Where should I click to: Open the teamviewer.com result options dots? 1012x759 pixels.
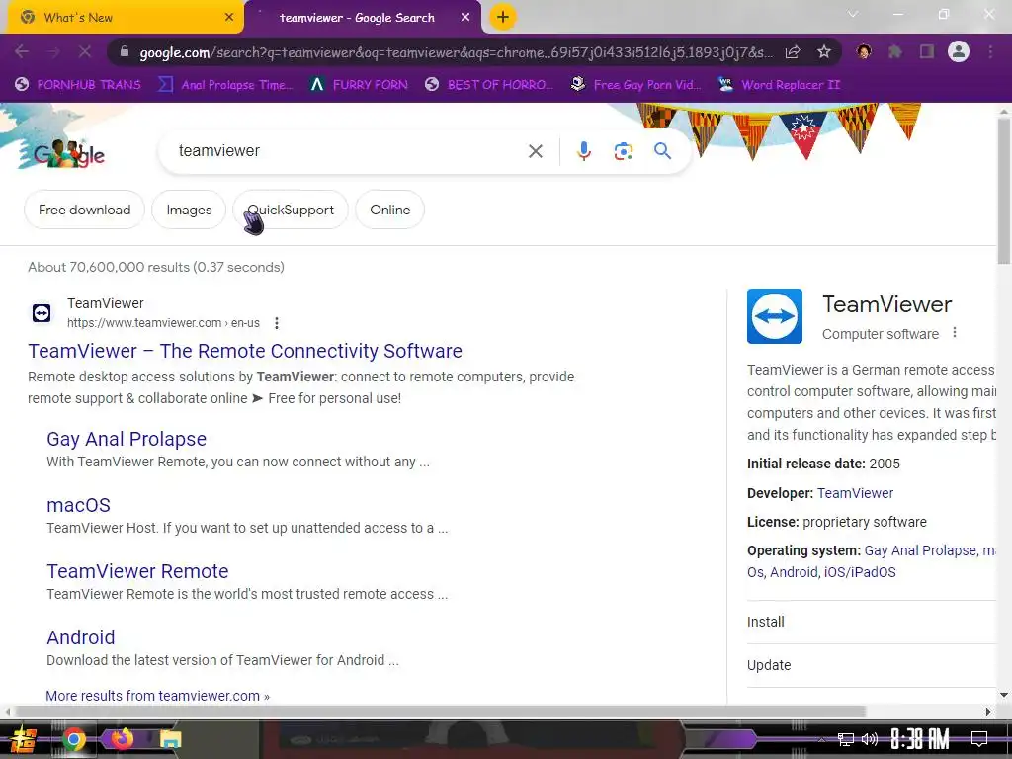coord(277,323)
